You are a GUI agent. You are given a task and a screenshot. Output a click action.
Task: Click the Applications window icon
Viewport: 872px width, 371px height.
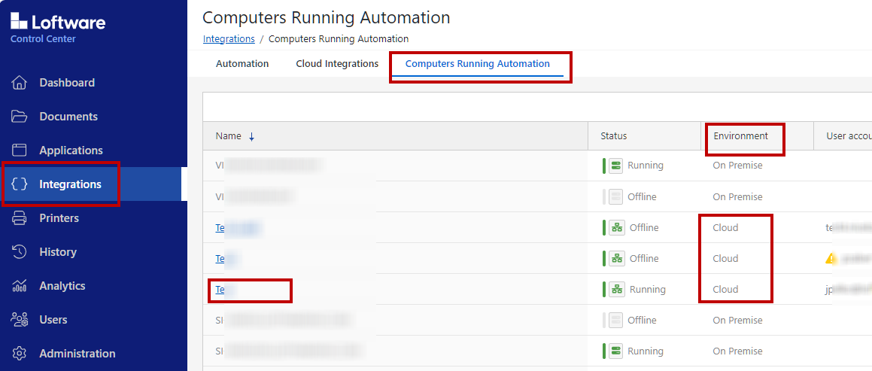click(x=20, y=151)
